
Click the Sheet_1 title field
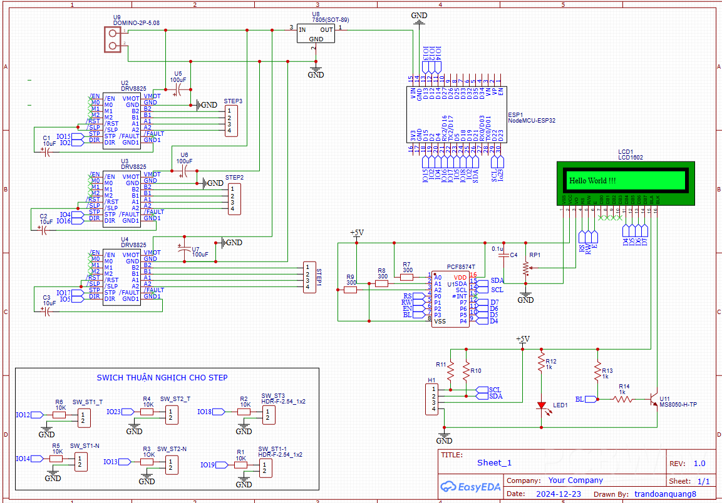(x=494, y=462)
